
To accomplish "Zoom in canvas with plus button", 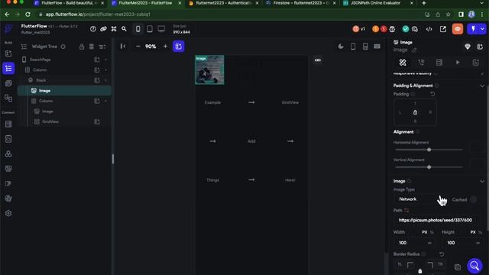I will tap(165, 46).
